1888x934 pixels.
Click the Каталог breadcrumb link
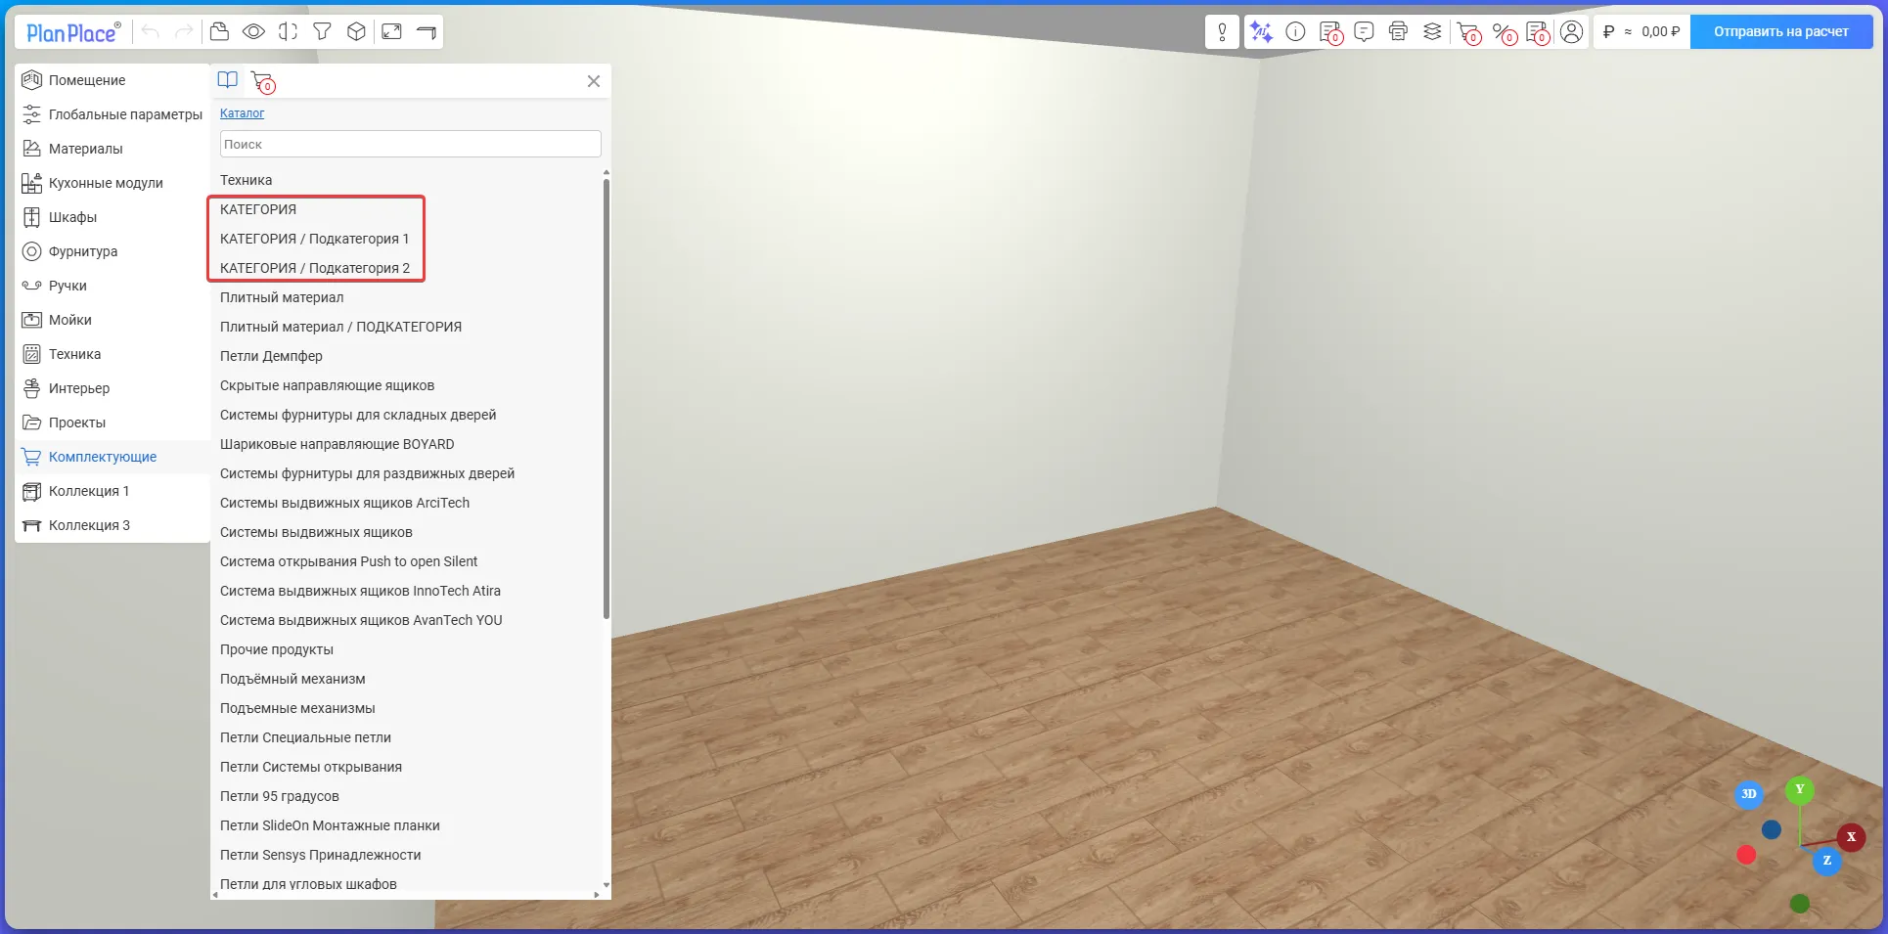coord(242,113)
